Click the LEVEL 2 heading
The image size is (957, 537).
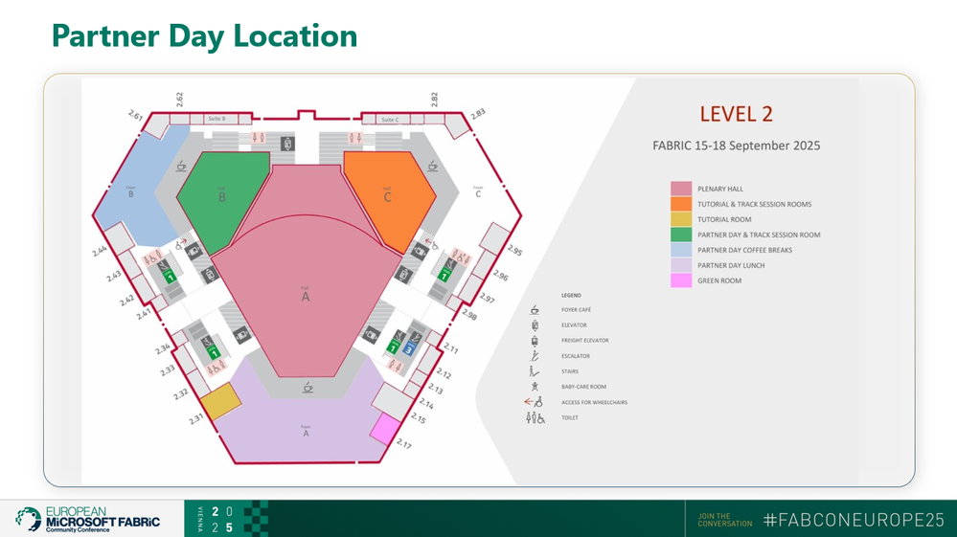[x=736, y=114]
